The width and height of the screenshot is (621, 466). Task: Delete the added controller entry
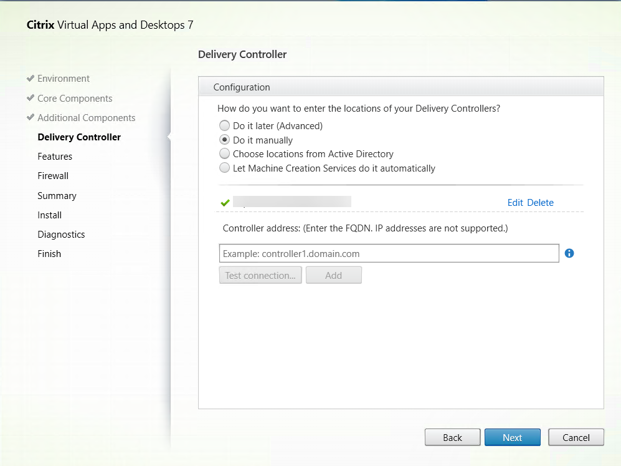[540, 203]
